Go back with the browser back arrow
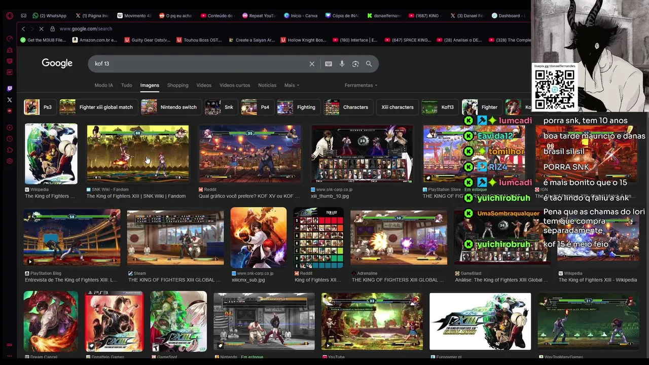 tap(23, 29)
